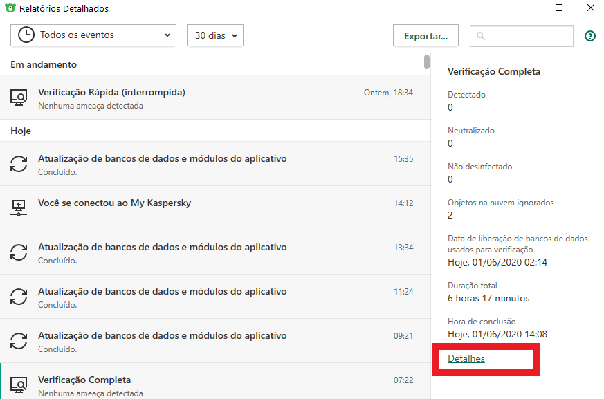Image resolution: width=604 pixels, height=399 pixels.
Task: Open the Todos os eventos dropdown
Action: tap(93, 35)
